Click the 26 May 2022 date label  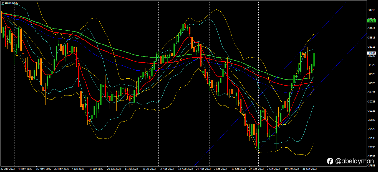pos(61,168)
